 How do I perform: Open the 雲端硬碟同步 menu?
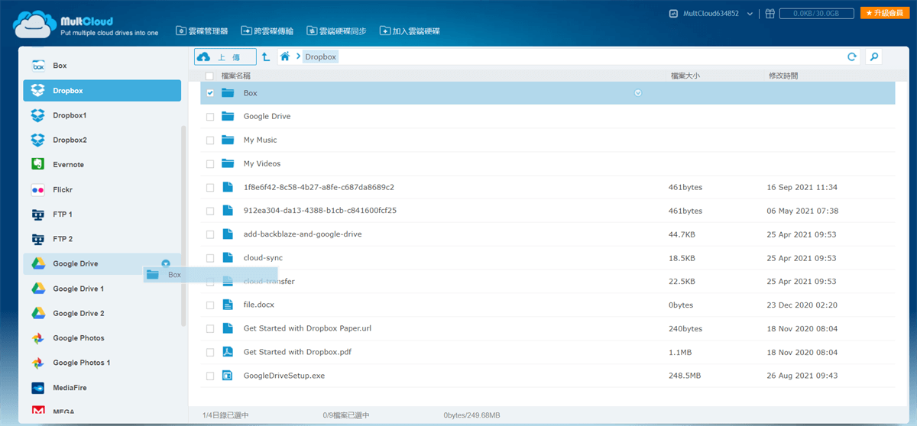(x=336, y=31)
